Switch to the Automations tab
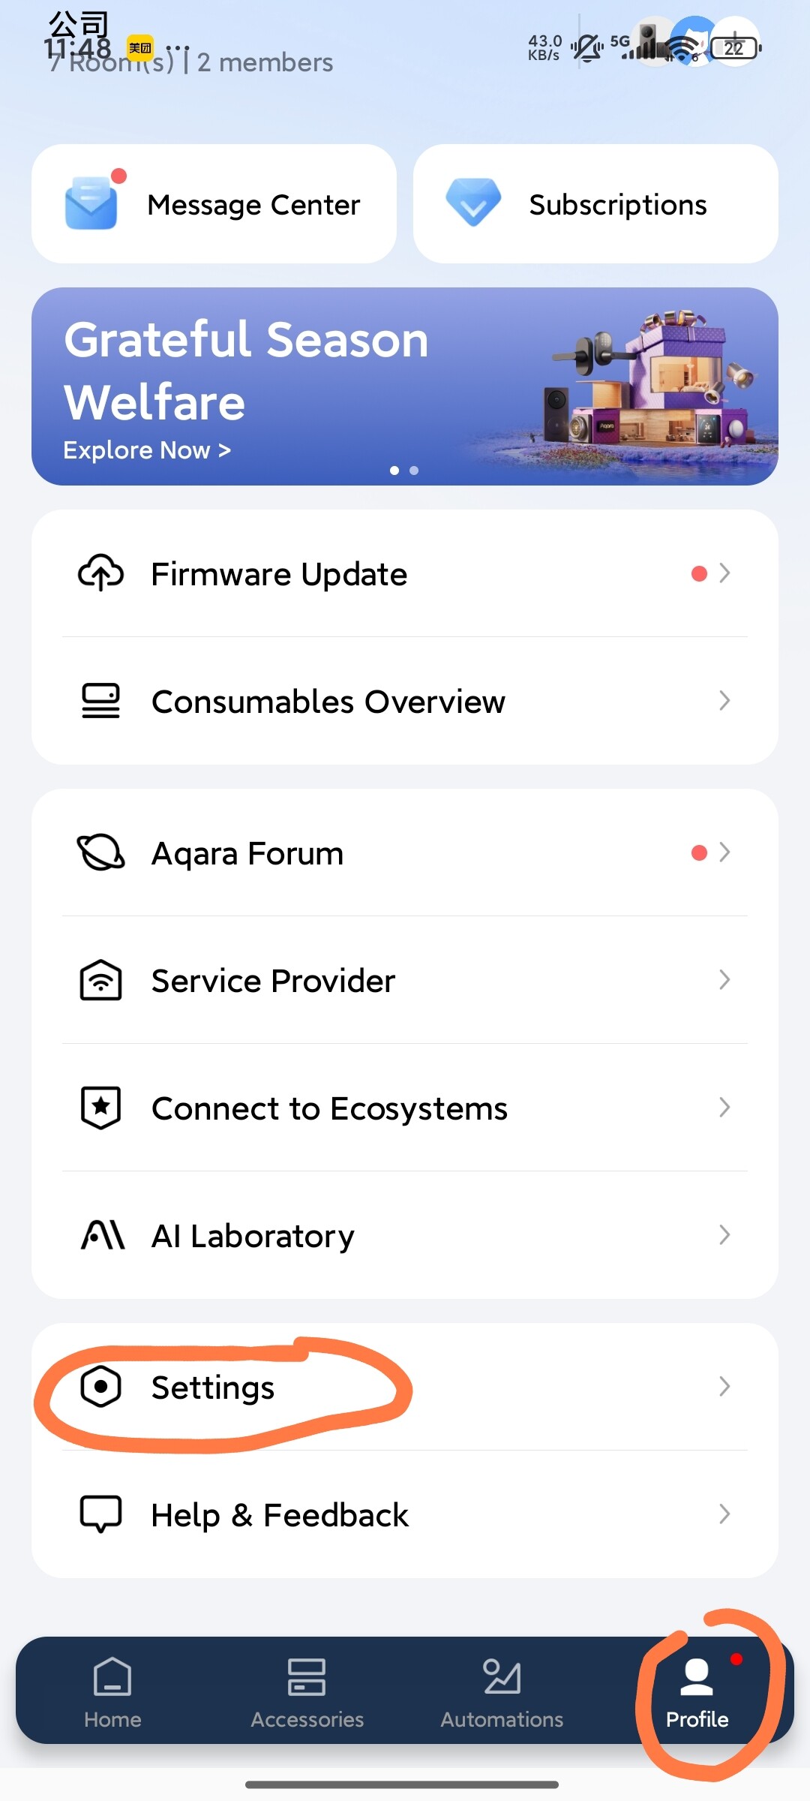The width and height of the screenshot is (810, 1801). (502, 1691)
